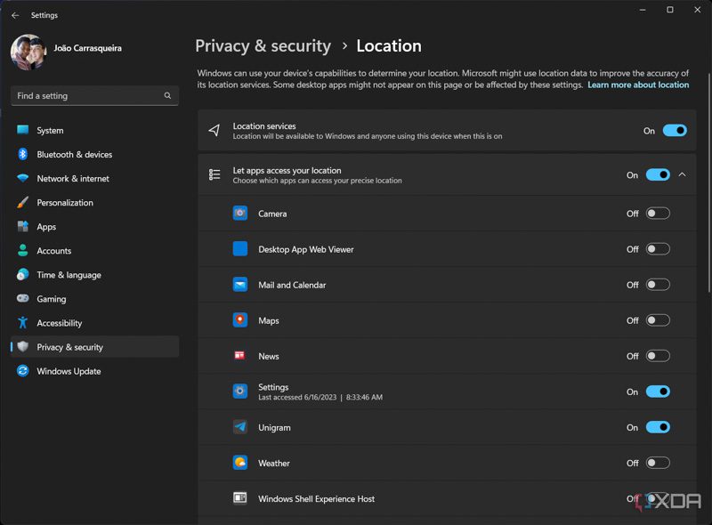712x525 pixels.
Task: Click the Desktop App Web Viewer label
Action: pos(306,249)
